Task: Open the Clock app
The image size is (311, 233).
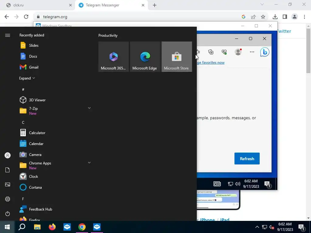Action: click(x=56, y=176)
